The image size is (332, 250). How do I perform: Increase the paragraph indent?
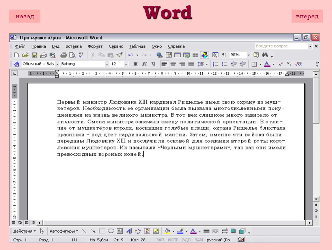[243, 64]
